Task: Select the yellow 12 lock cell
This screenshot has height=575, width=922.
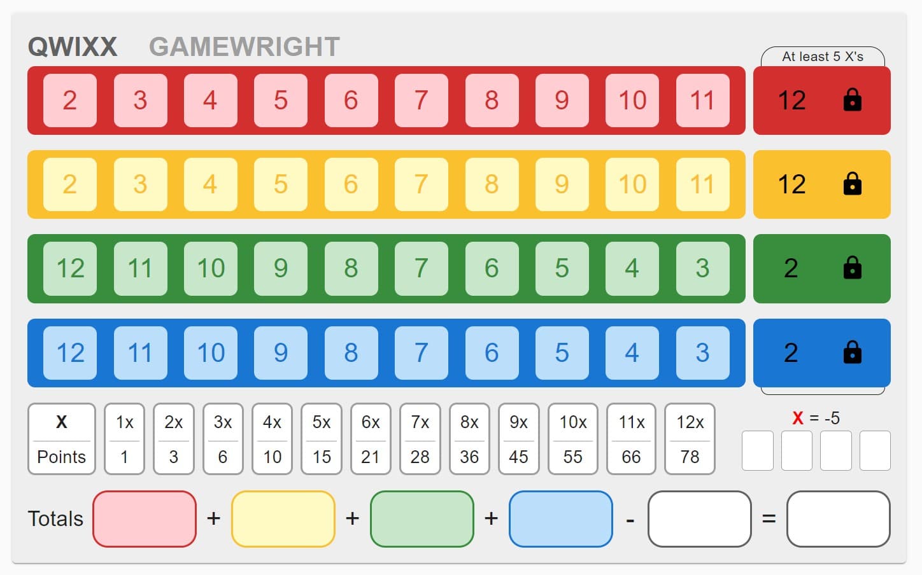Action: [x=822, y=184]
